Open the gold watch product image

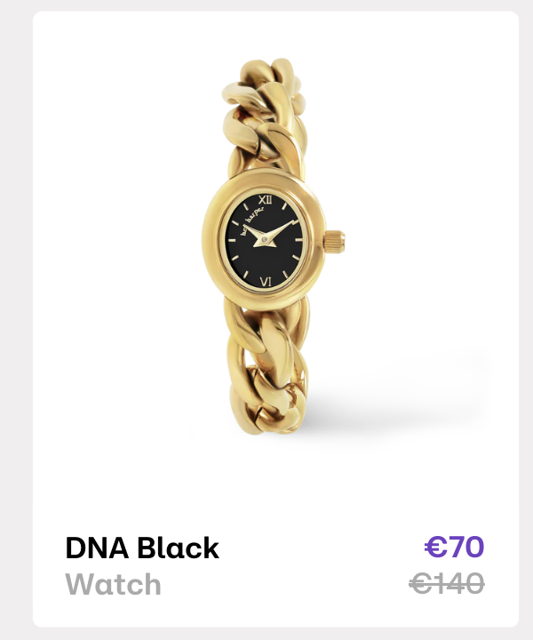coord(274,246)
